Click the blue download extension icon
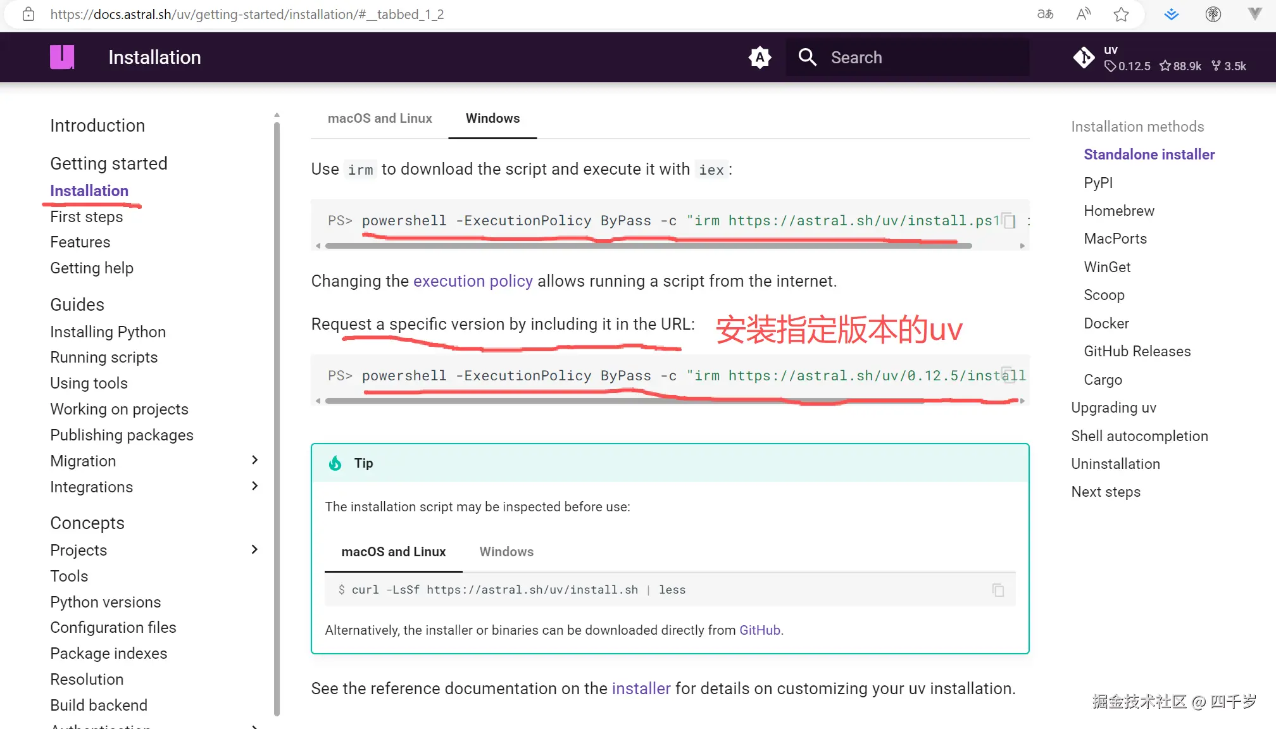Screen dimensions: 1276x729 pyautogui.click(x=1172, y=14)
